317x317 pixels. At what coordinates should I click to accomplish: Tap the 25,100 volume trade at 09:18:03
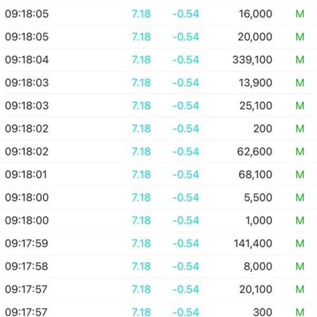click(158, 106)
